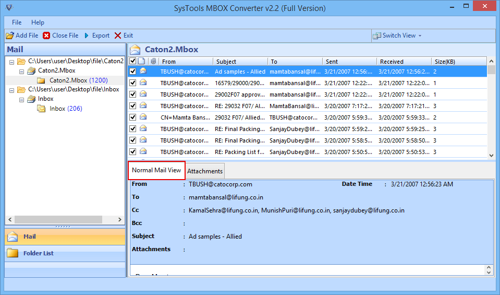Viewport: 500px width, 295px height.
Task: Click the folder tree scroll right arrow
Action: [120, 220]
